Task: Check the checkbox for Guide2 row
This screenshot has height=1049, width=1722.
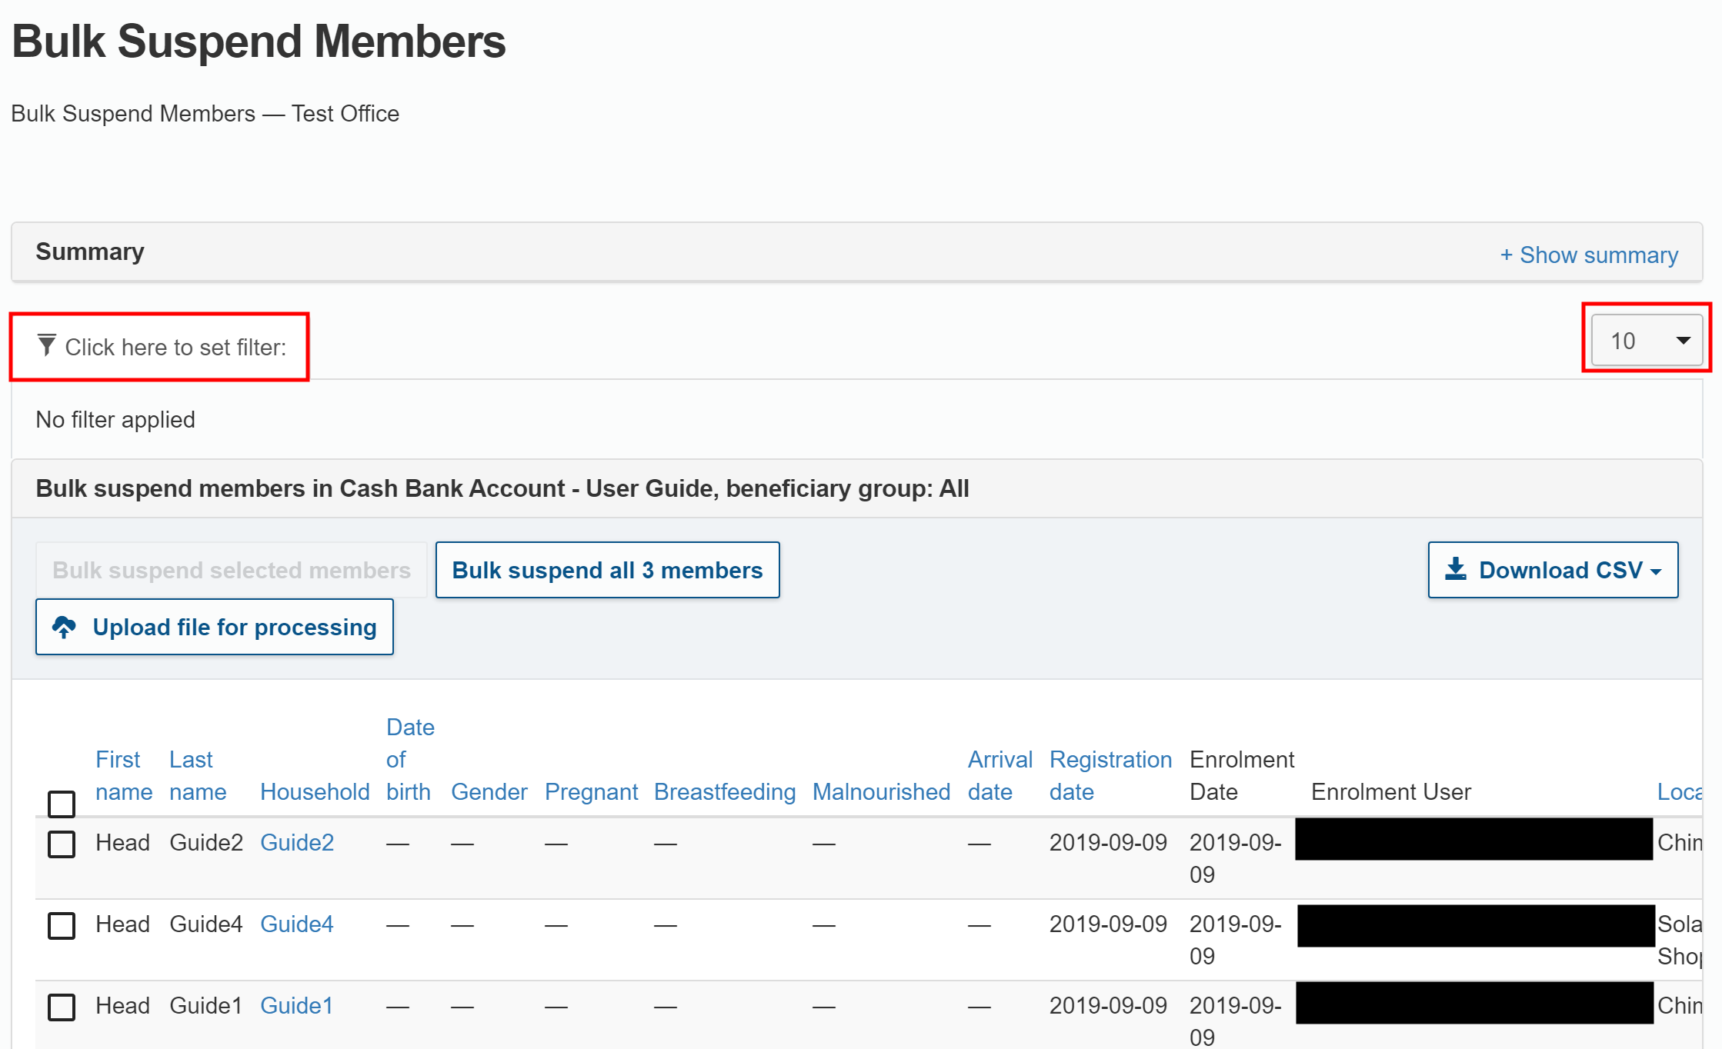Action: [x=62, y=844]
